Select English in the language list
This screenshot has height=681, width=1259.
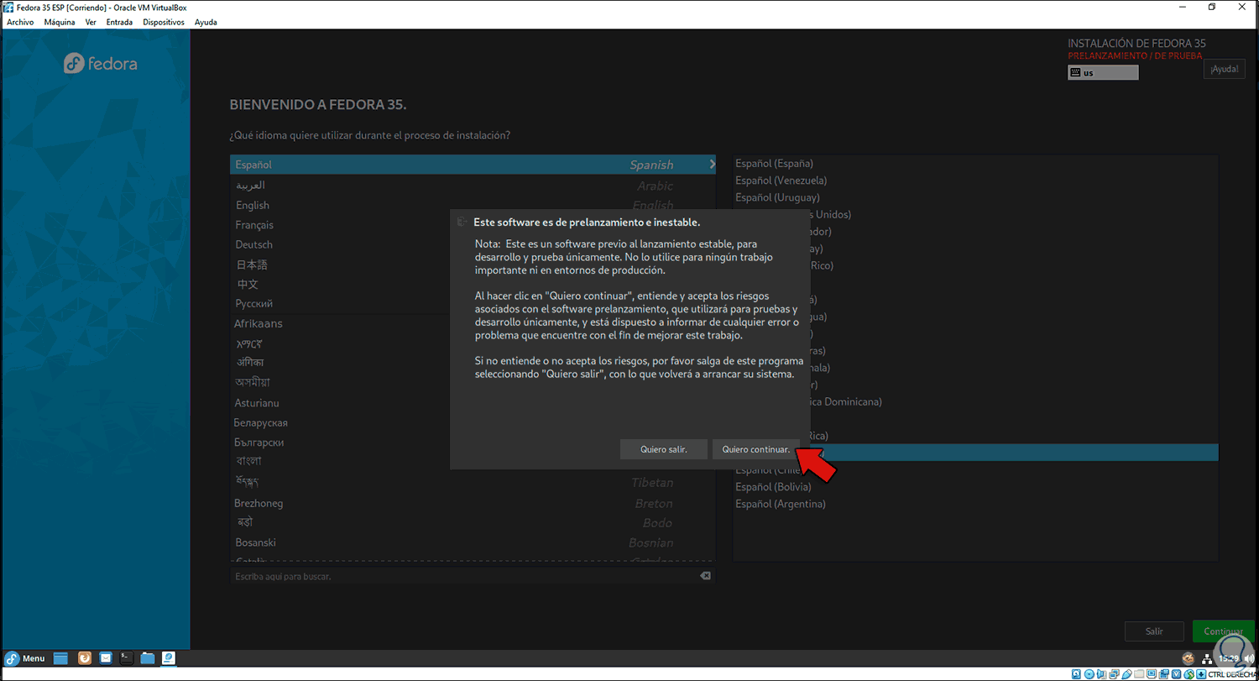[473, 205]
